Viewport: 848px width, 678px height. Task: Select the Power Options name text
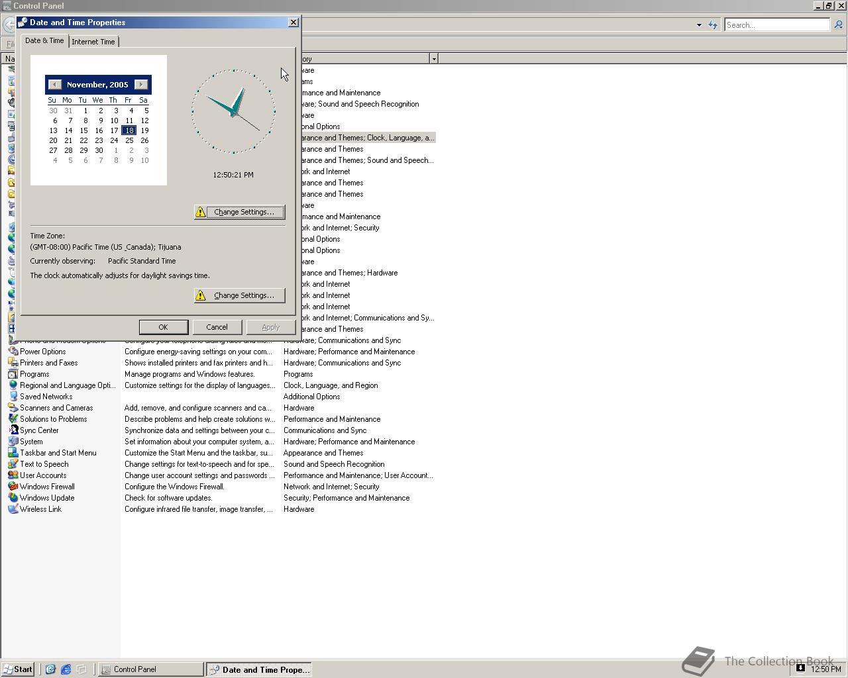pos(42,352)
